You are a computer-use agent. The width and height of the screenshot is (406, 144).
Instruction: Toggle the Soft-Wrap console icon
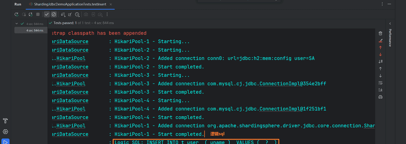pyautogui.click(x=380, y=83)
